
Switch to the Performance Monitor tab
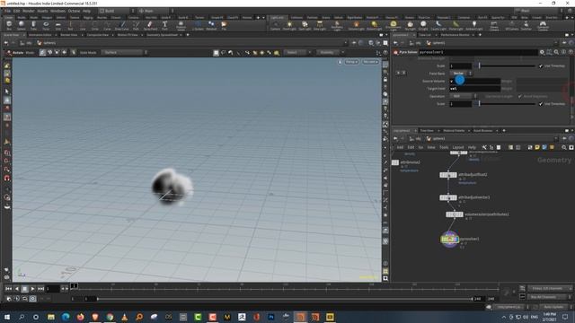(x=456, y=35)
